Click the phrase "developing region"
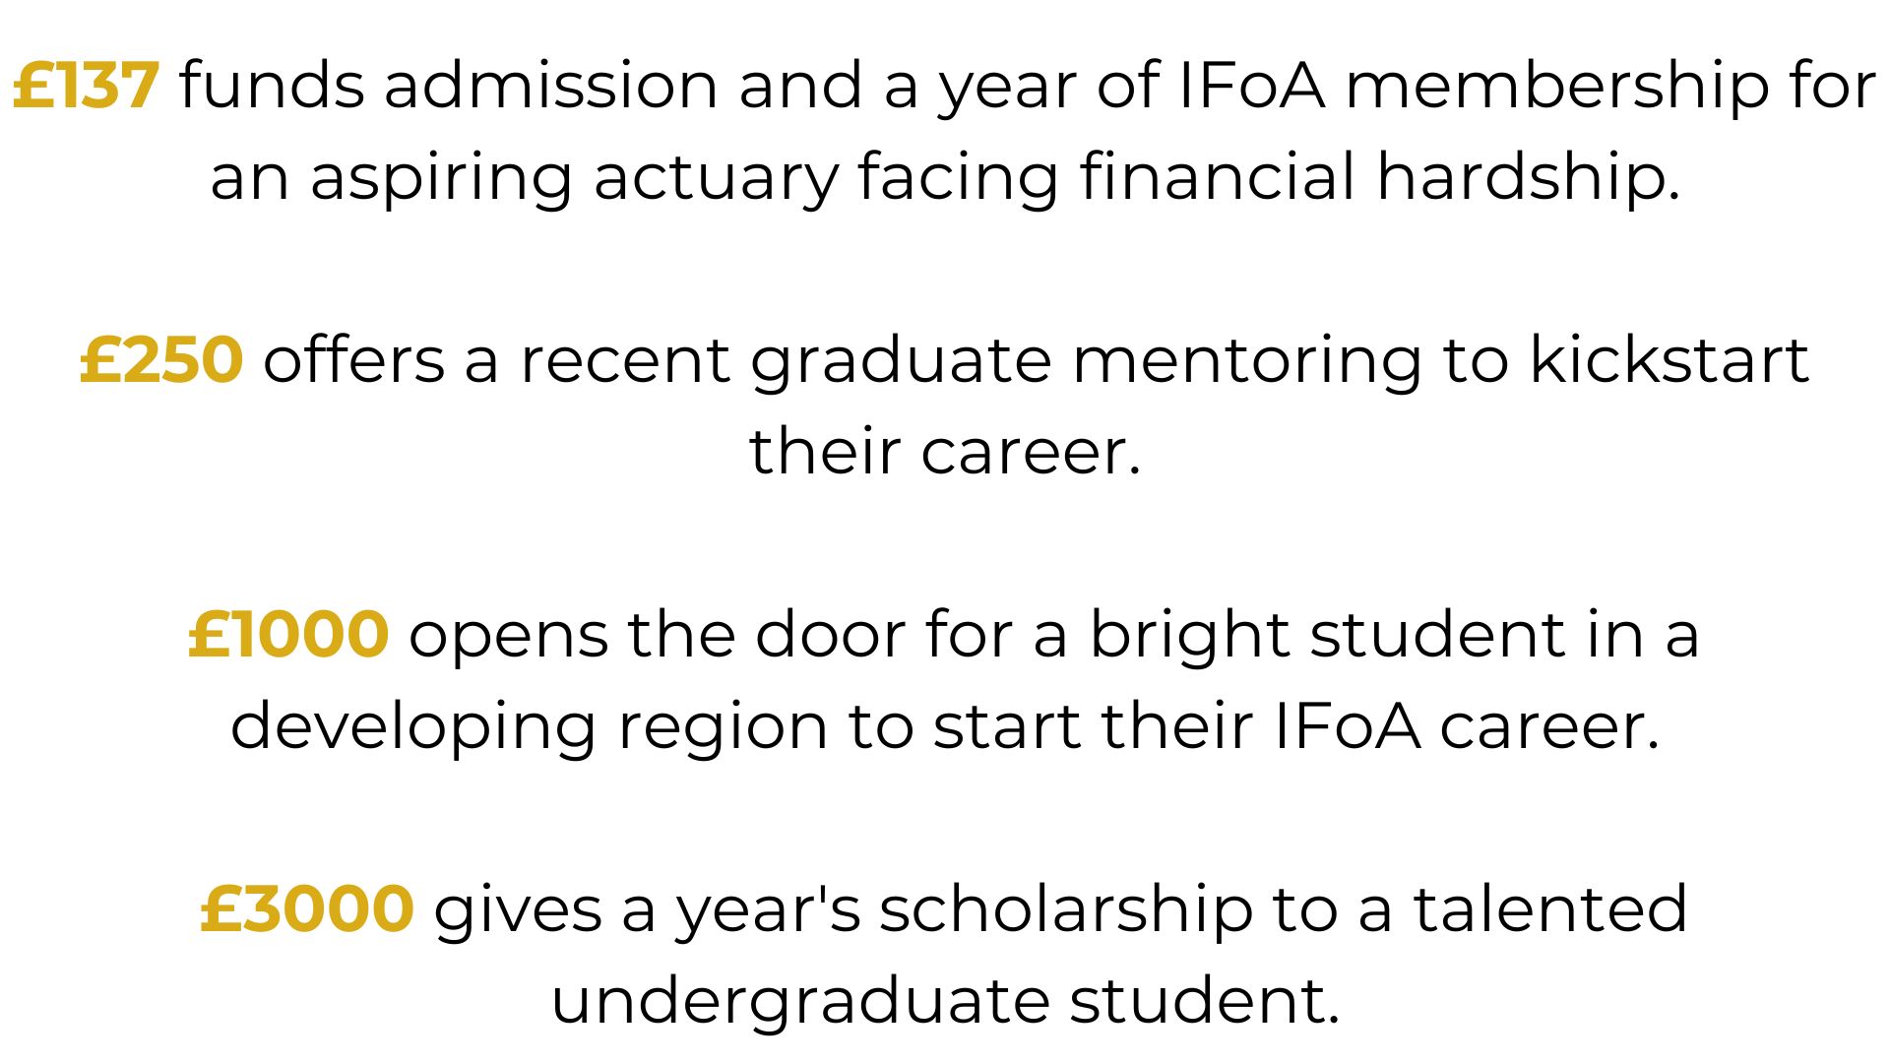 (529, 726)
